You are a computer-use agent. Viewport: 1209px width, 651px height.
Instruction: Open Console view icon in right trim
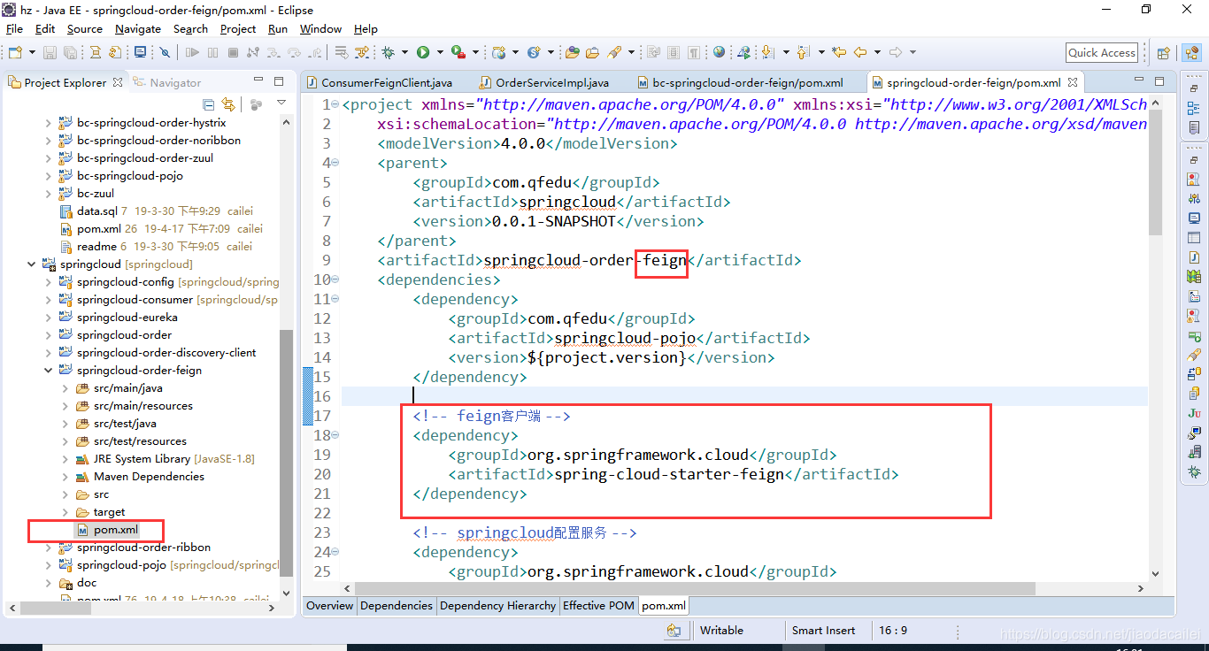1195,218
